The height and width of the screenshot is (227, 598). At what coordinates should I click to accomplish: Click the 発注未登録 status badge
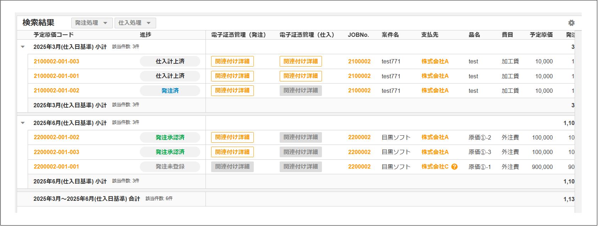[x=170, y=167]
